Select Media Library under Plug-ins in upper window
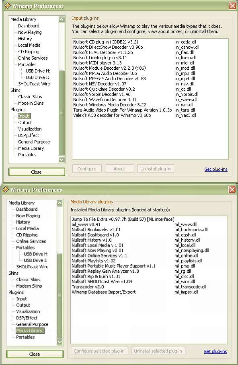Viewport: 238px width, 365px height. click(x=31, y=148)
